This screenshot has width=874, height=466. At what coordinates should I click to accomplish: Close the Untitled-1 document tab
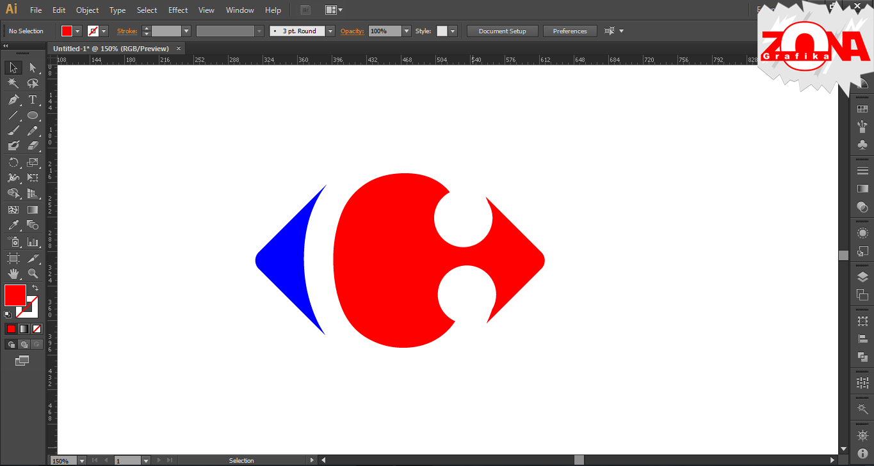[x=179, y=49]
